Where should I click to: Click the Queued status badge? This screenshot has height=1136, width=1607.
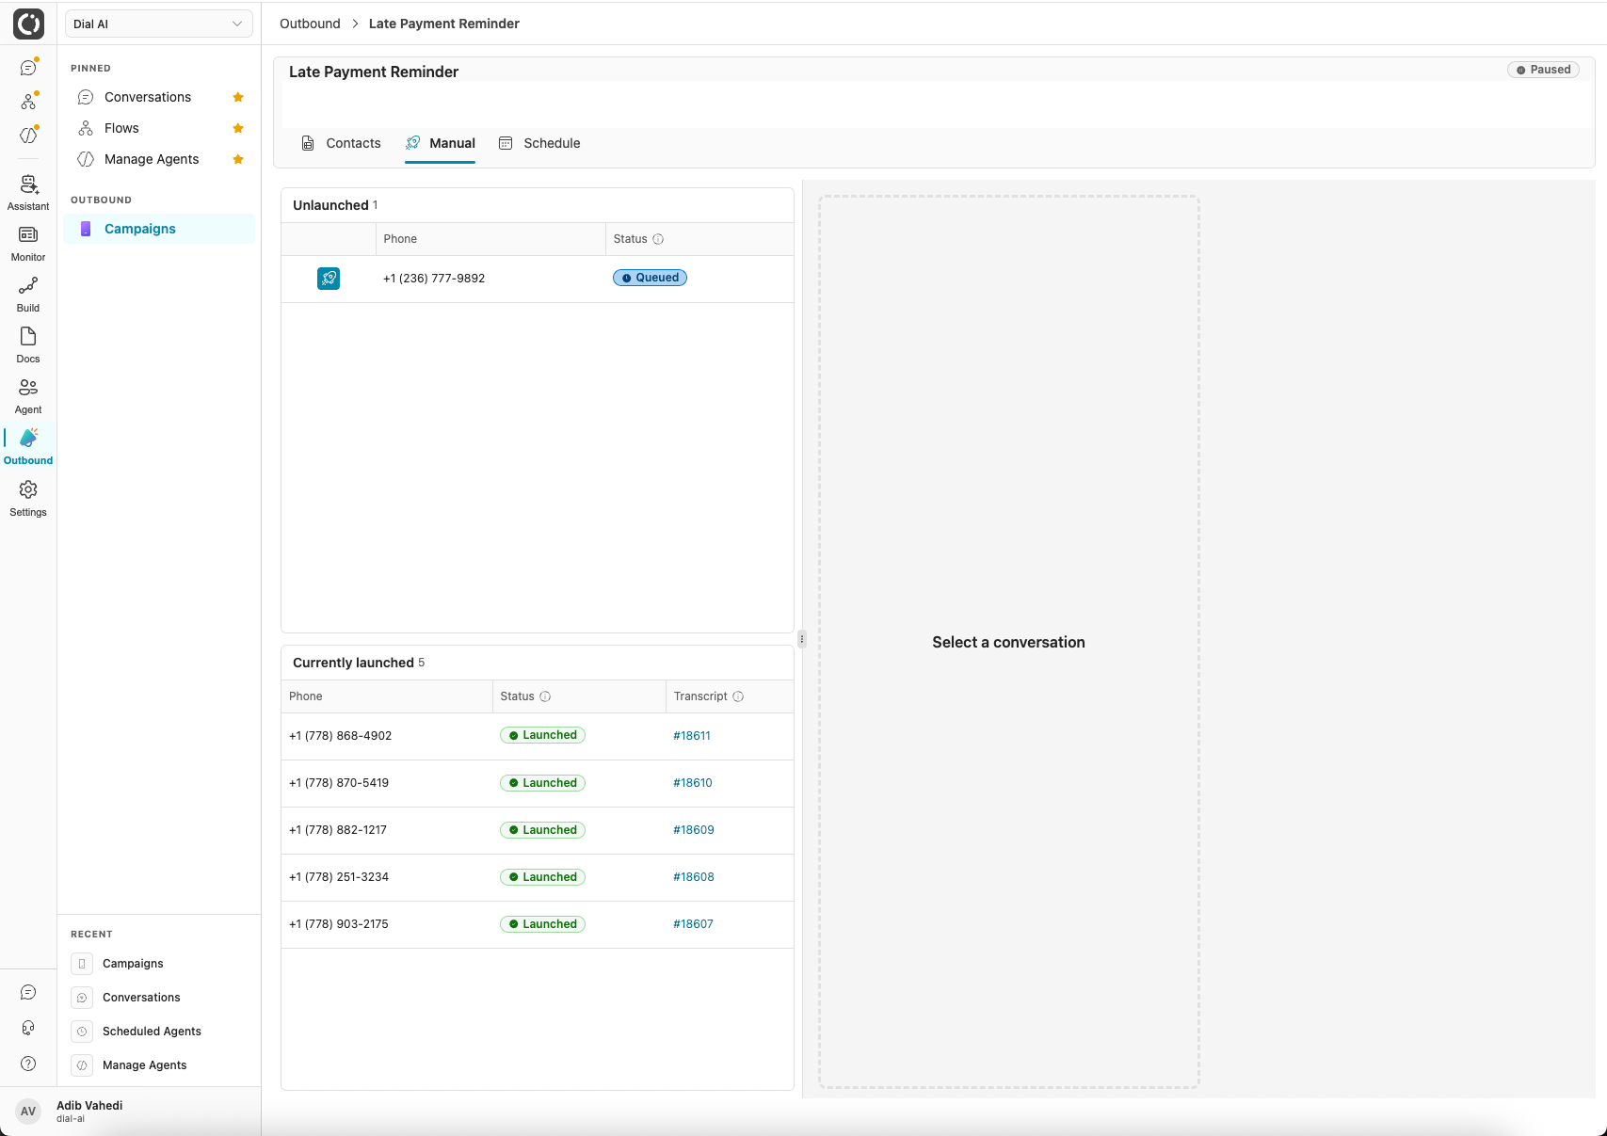[650, 278]
